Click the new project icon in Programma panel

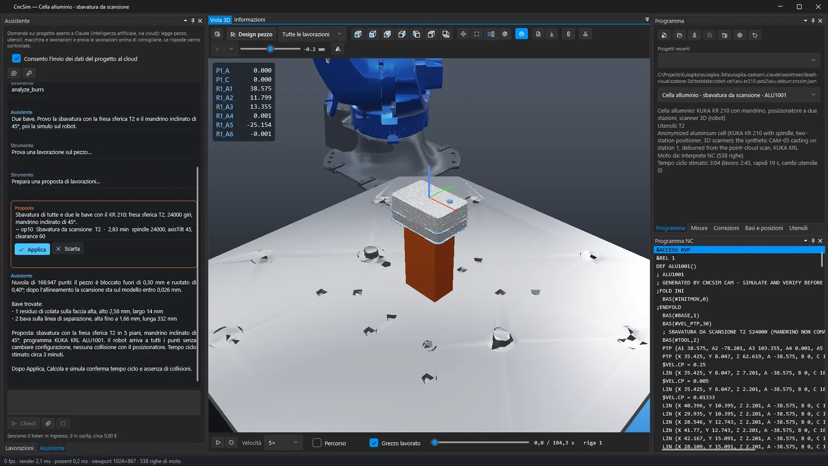pos(664,35)
